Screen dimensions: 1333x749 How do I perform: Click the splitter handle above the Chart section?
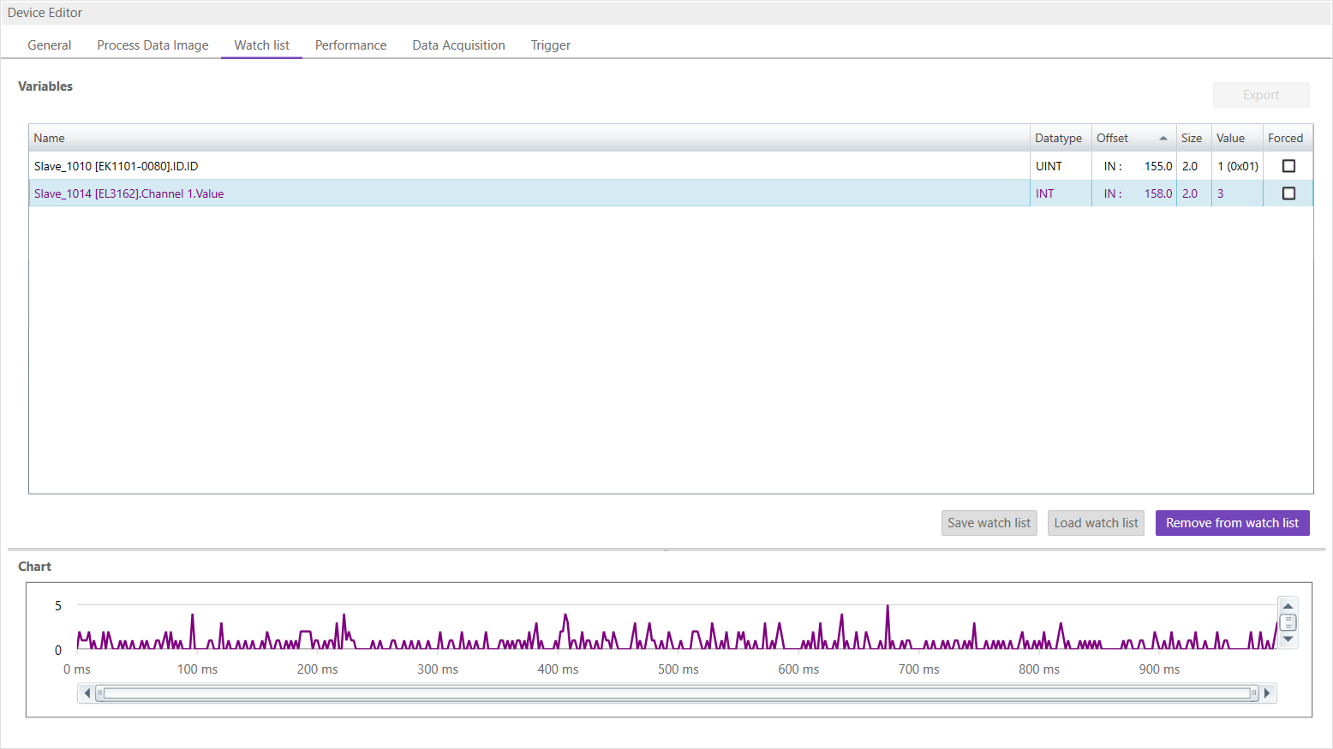[x=665, y=549]
